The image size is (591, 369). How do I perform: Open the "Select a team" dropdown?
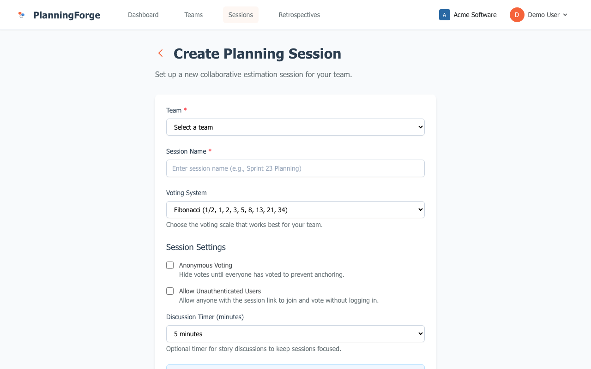click(295, 127)
